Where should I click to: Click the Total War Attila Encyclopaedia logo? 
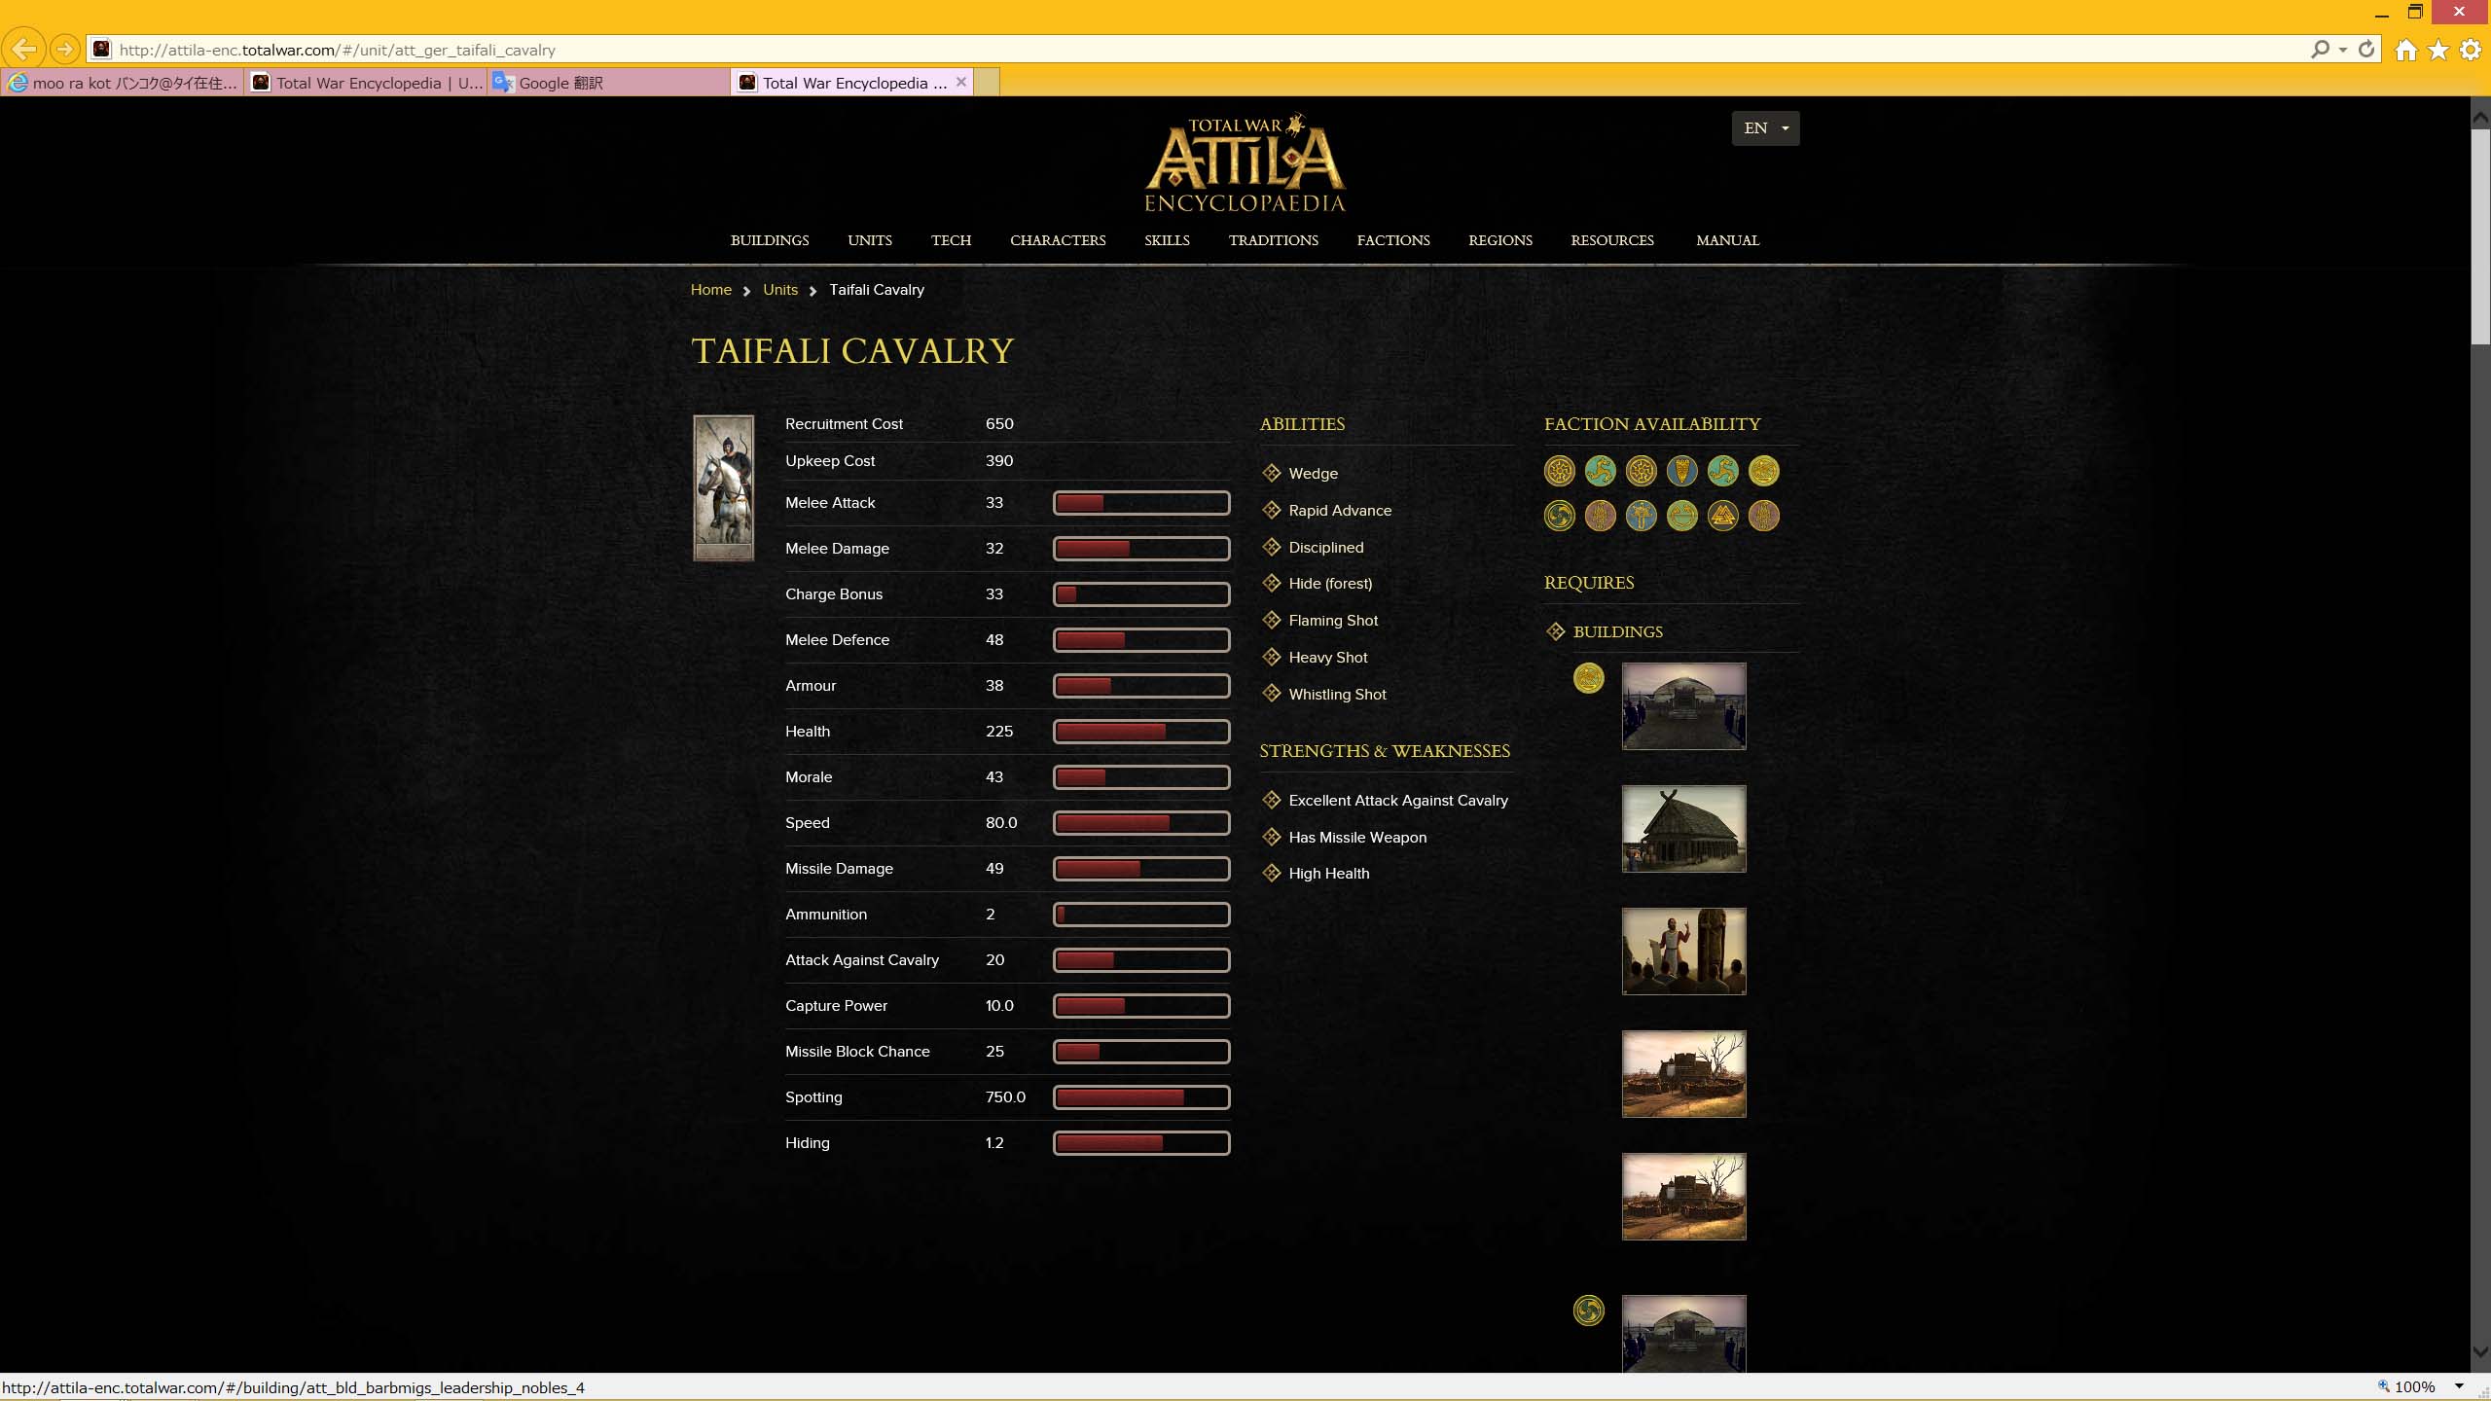1245,163
